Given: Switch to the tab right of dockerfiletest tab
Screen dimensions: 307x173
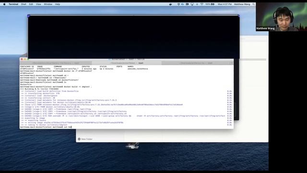Looking at the screenshot, I should [196, 63].
